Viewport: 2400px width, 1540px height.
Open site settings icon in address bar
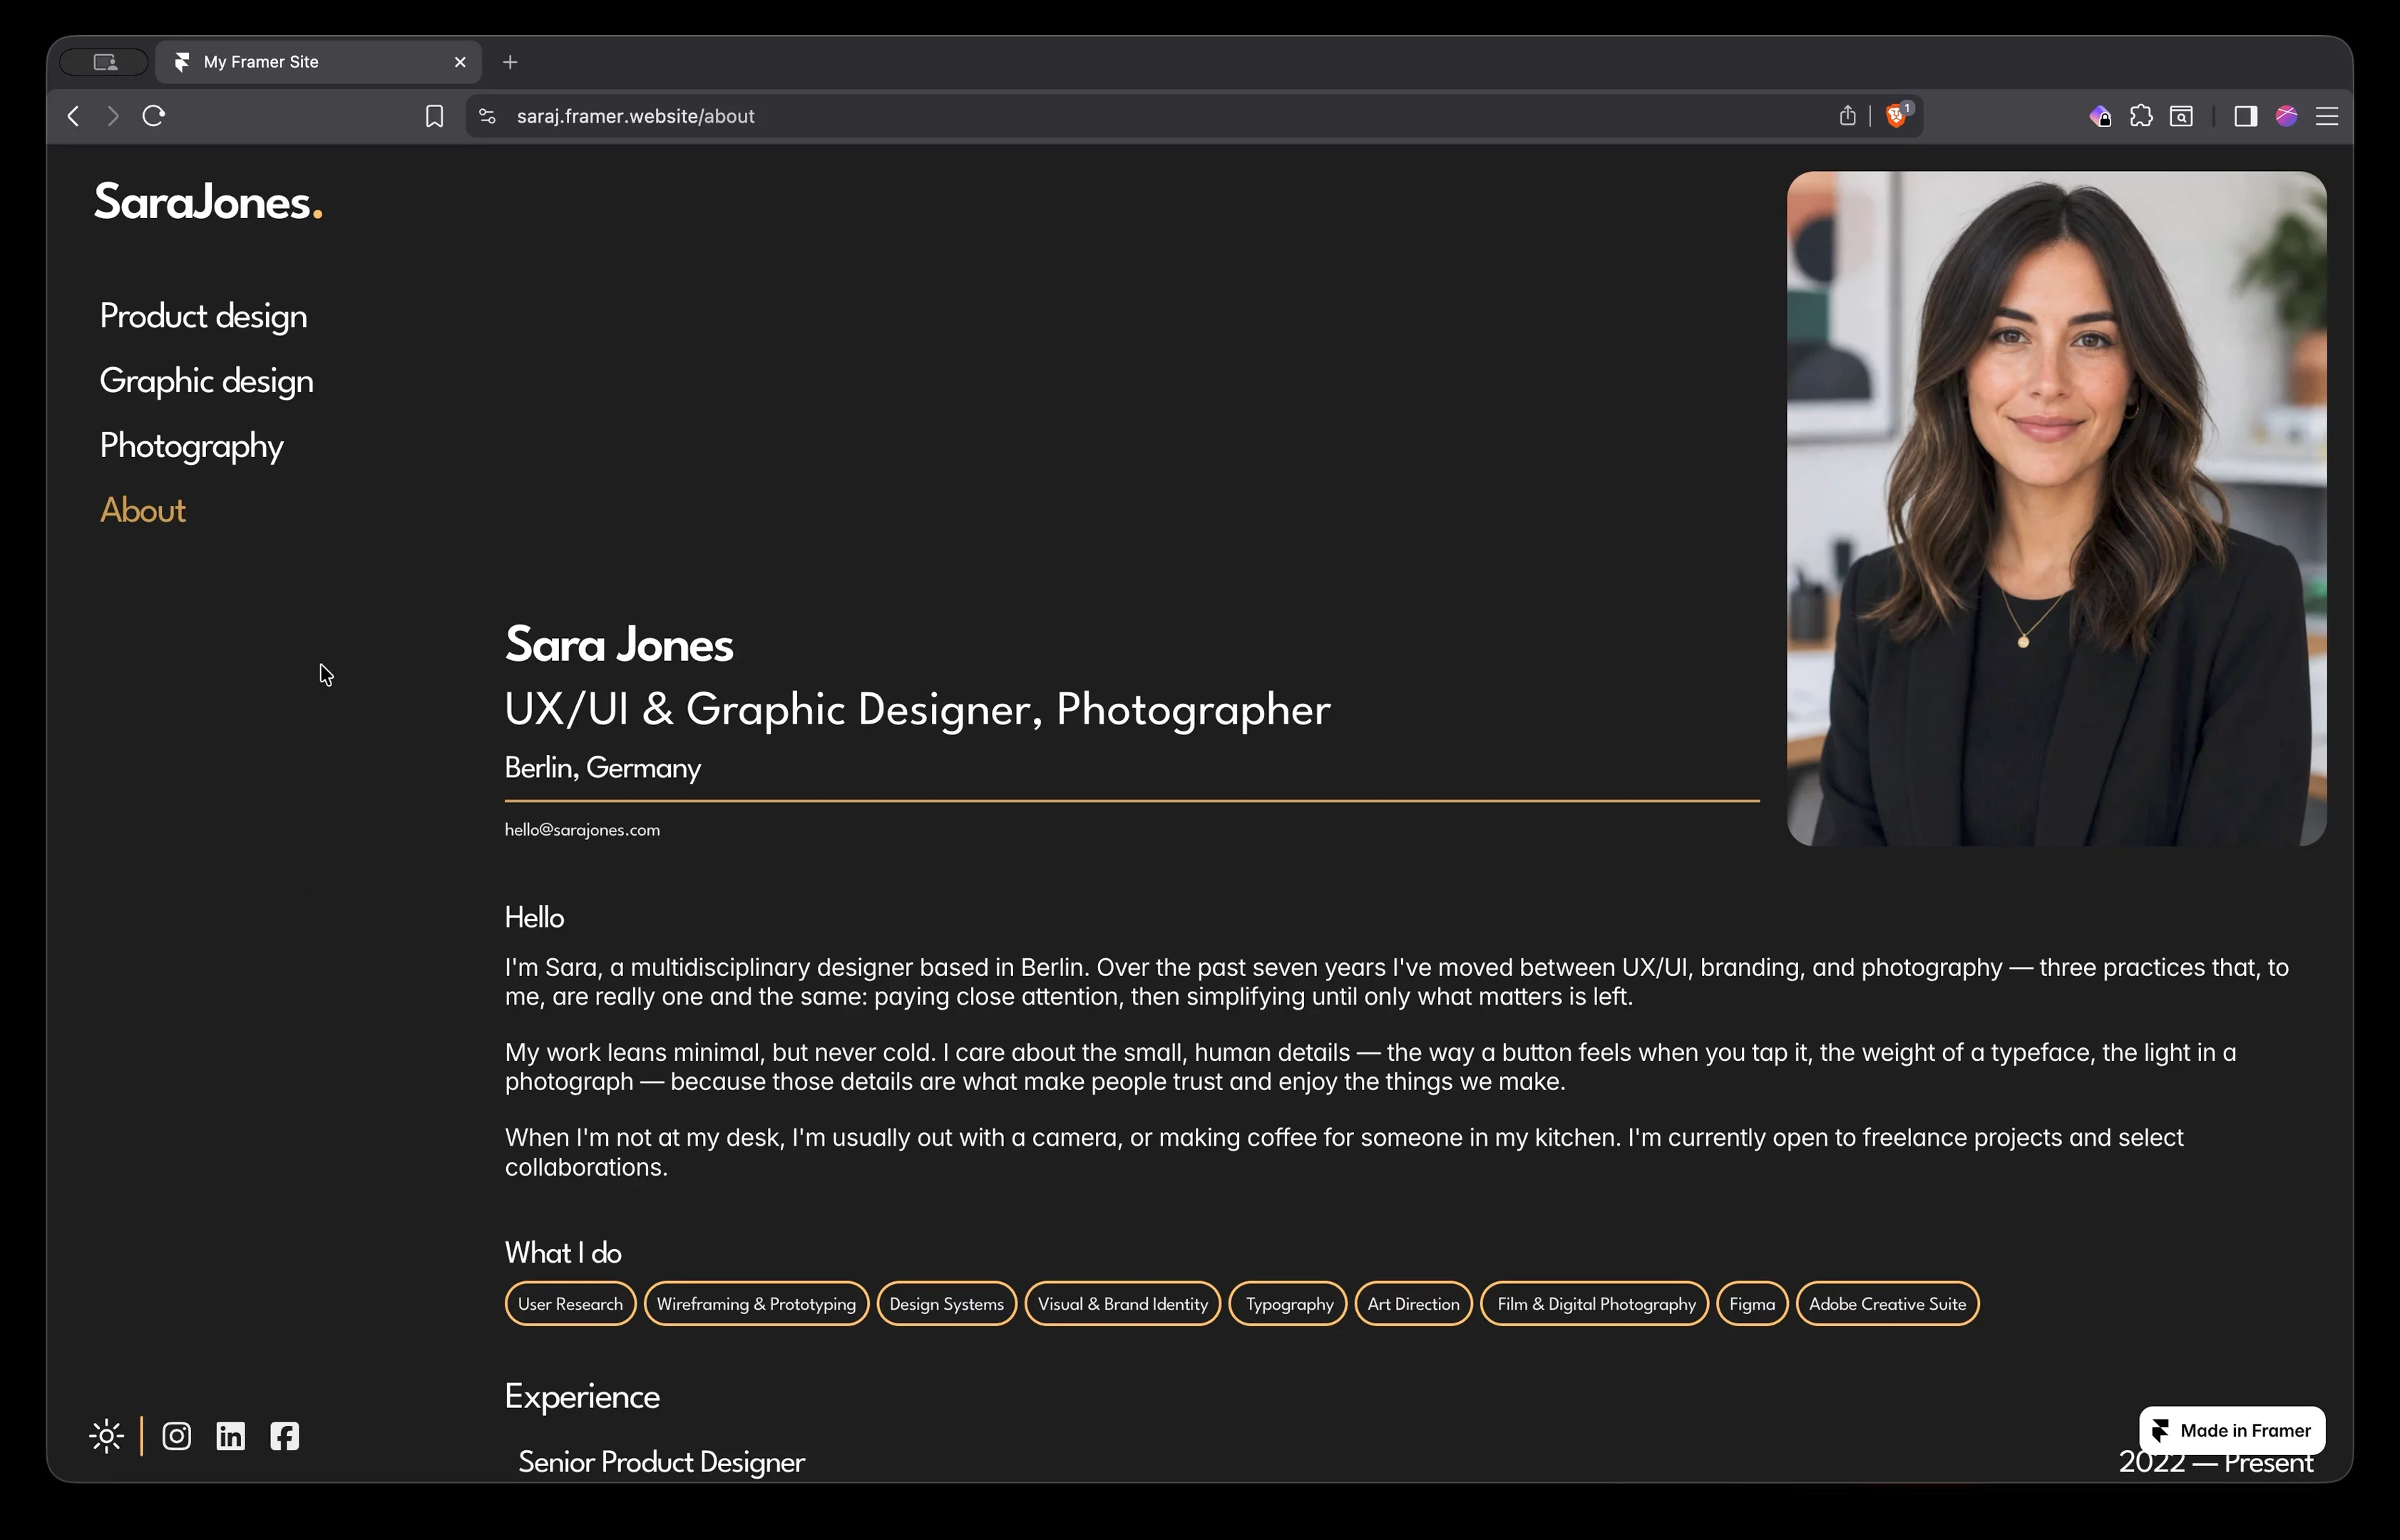[x=487, y=116]
